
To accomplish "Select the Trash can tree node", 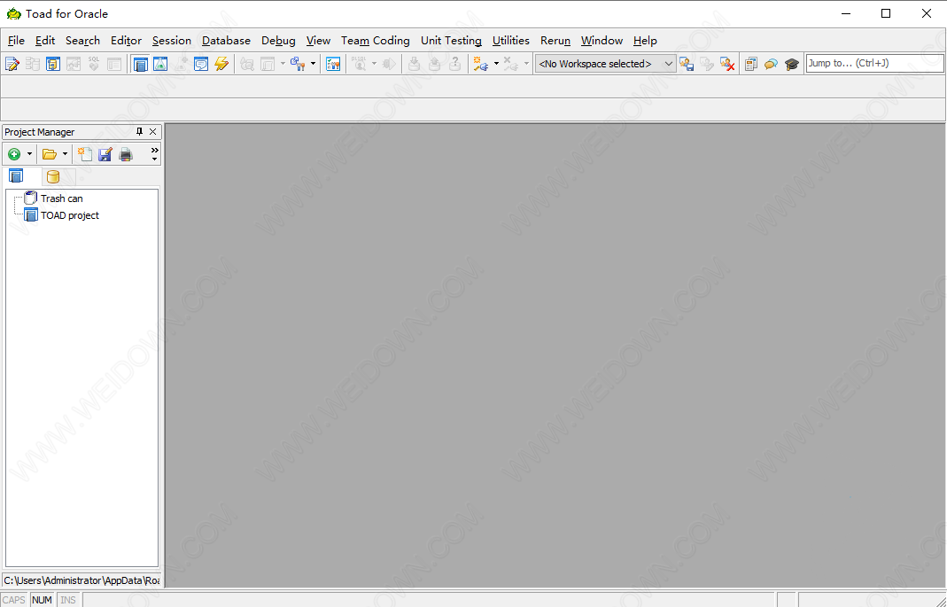I will (62, 198).
